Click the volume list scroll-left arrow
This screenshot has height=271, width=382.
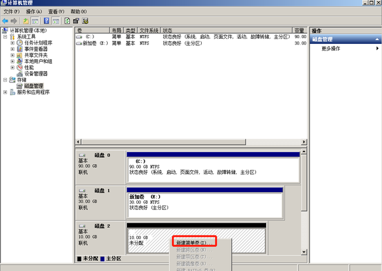pos(78,142)
